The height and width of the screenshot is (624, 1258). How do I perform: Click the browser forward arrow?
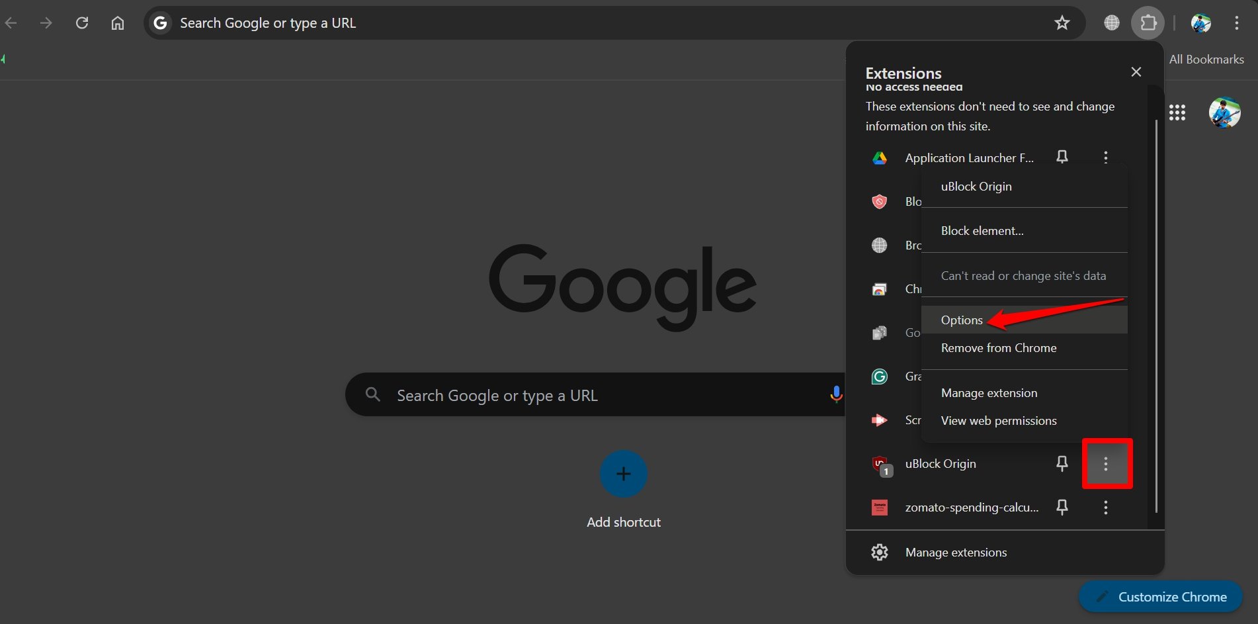(x=46, y=23)
